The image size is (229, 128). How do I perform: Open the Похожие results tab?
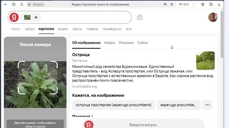point(126,43)
